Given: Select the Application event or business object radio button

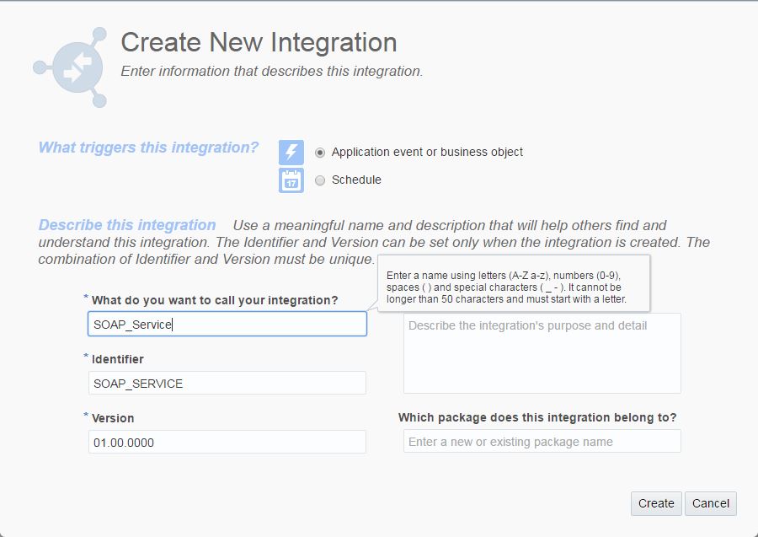Looking at the screenshot, I should pos(320,153).
